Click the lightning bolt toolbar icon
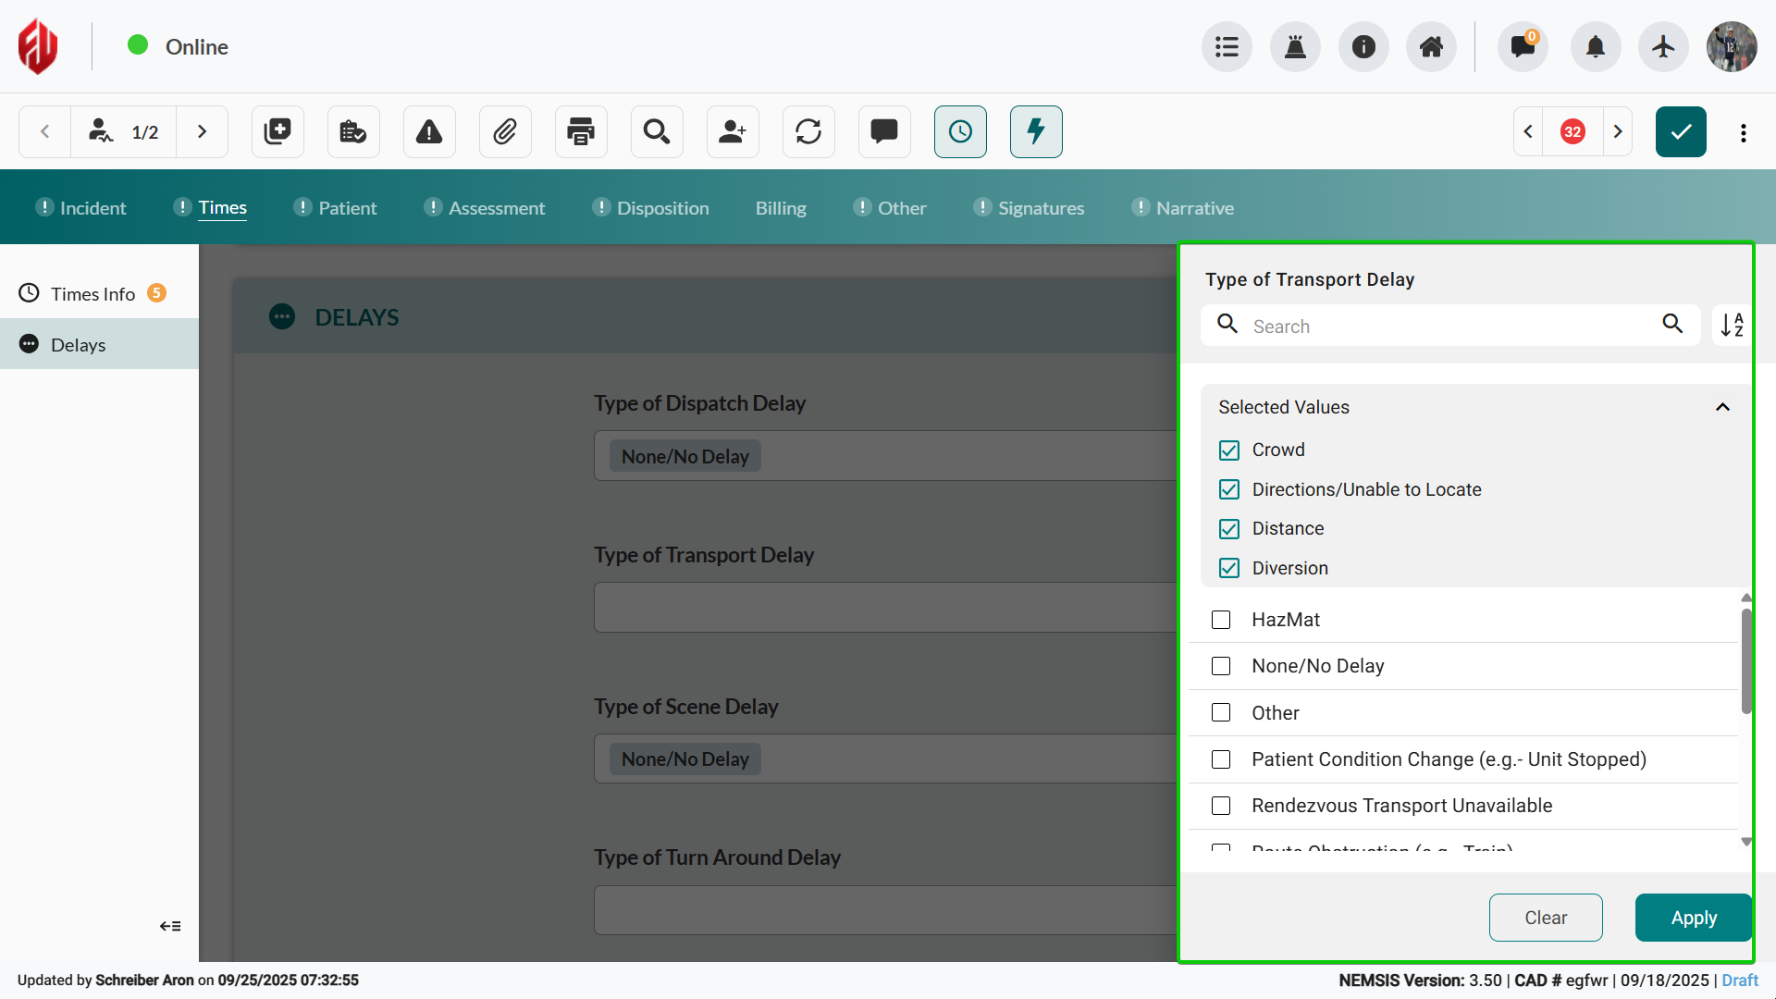 tap(1036, 131)
